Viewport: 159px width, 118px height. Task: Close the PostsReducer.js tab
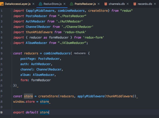tap(99, 4)
